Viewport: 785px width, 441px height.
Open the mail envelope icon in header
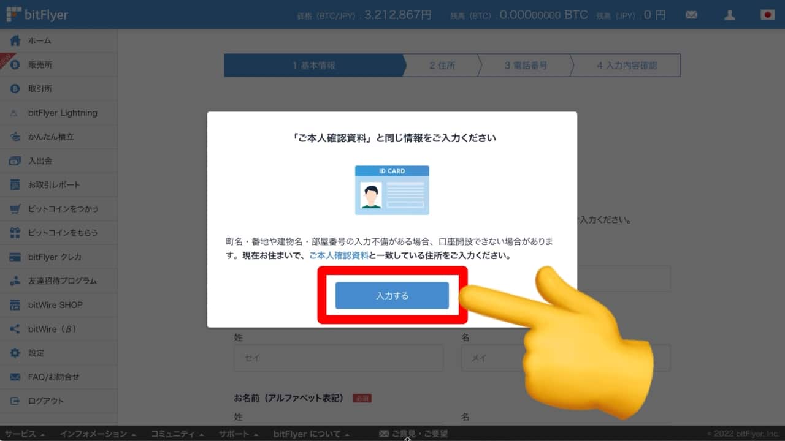(x=691, y=15)
